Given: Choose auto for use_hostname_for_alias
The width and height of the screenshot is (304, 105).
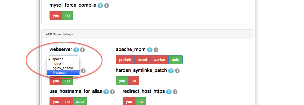Looking at the screenshot, I should click(x=80, y=102).
